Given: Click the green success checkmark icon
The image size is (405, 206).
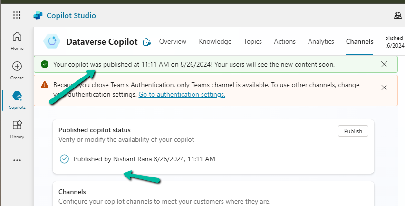Looking at the screenshot, I should [x=45, y=64].
